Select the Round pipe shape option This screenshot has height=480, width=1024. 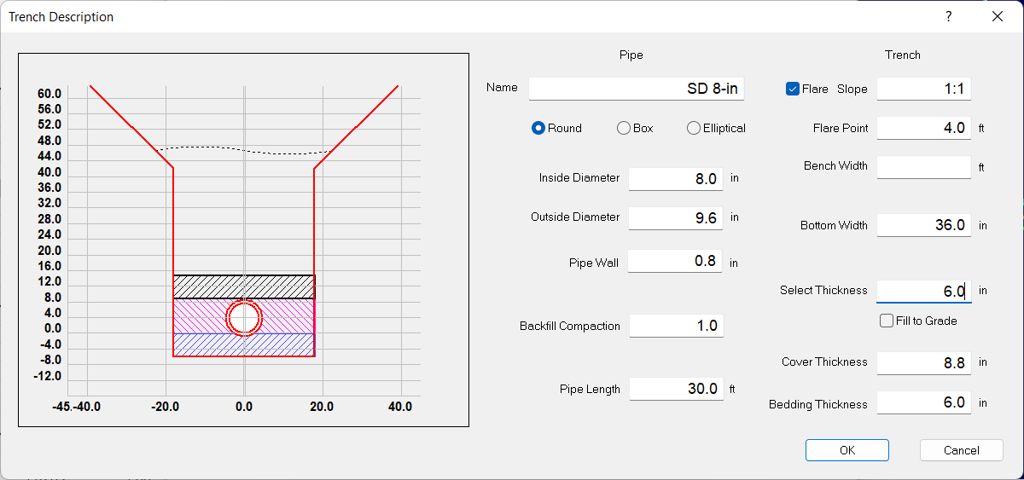coord(538,128)
